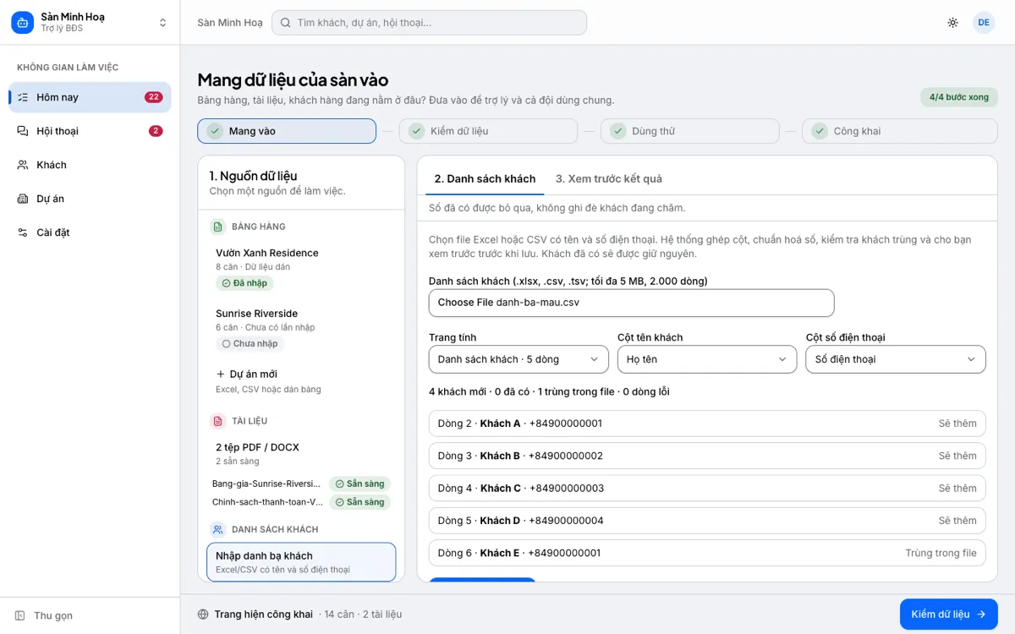This screenshot has width=1015, height=634.
Task: Select the Sunrise Riverside source
Action: 302,329
